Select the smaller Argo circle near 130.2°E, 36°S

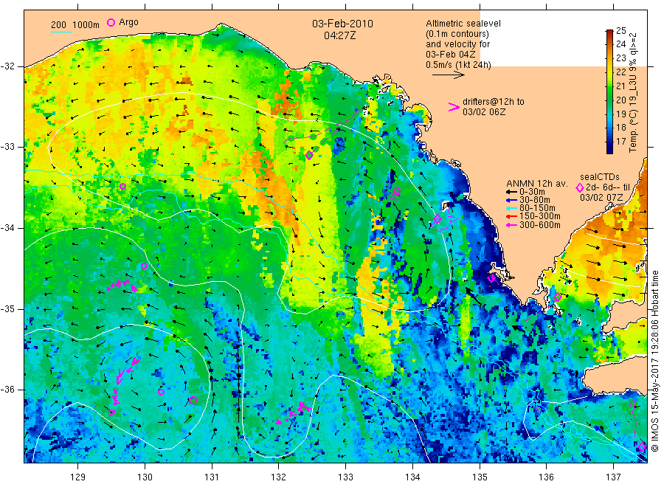point(162,392)
